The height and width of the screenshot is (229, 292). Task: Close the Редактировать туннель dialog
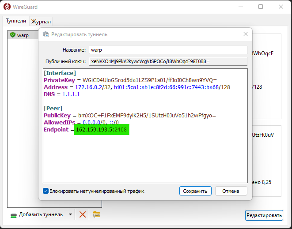pos(246,34)
